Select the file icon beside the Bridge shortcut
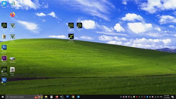 (x=12, y=4)
